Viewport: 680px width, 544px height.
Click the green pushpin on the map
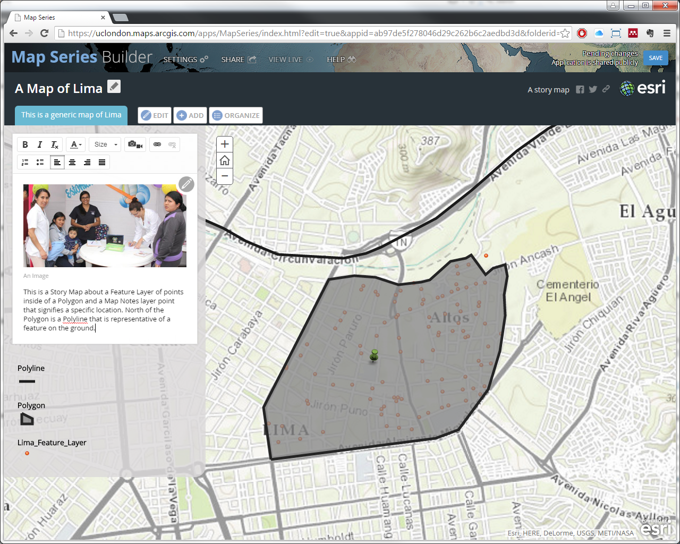[x=375, y=354]
